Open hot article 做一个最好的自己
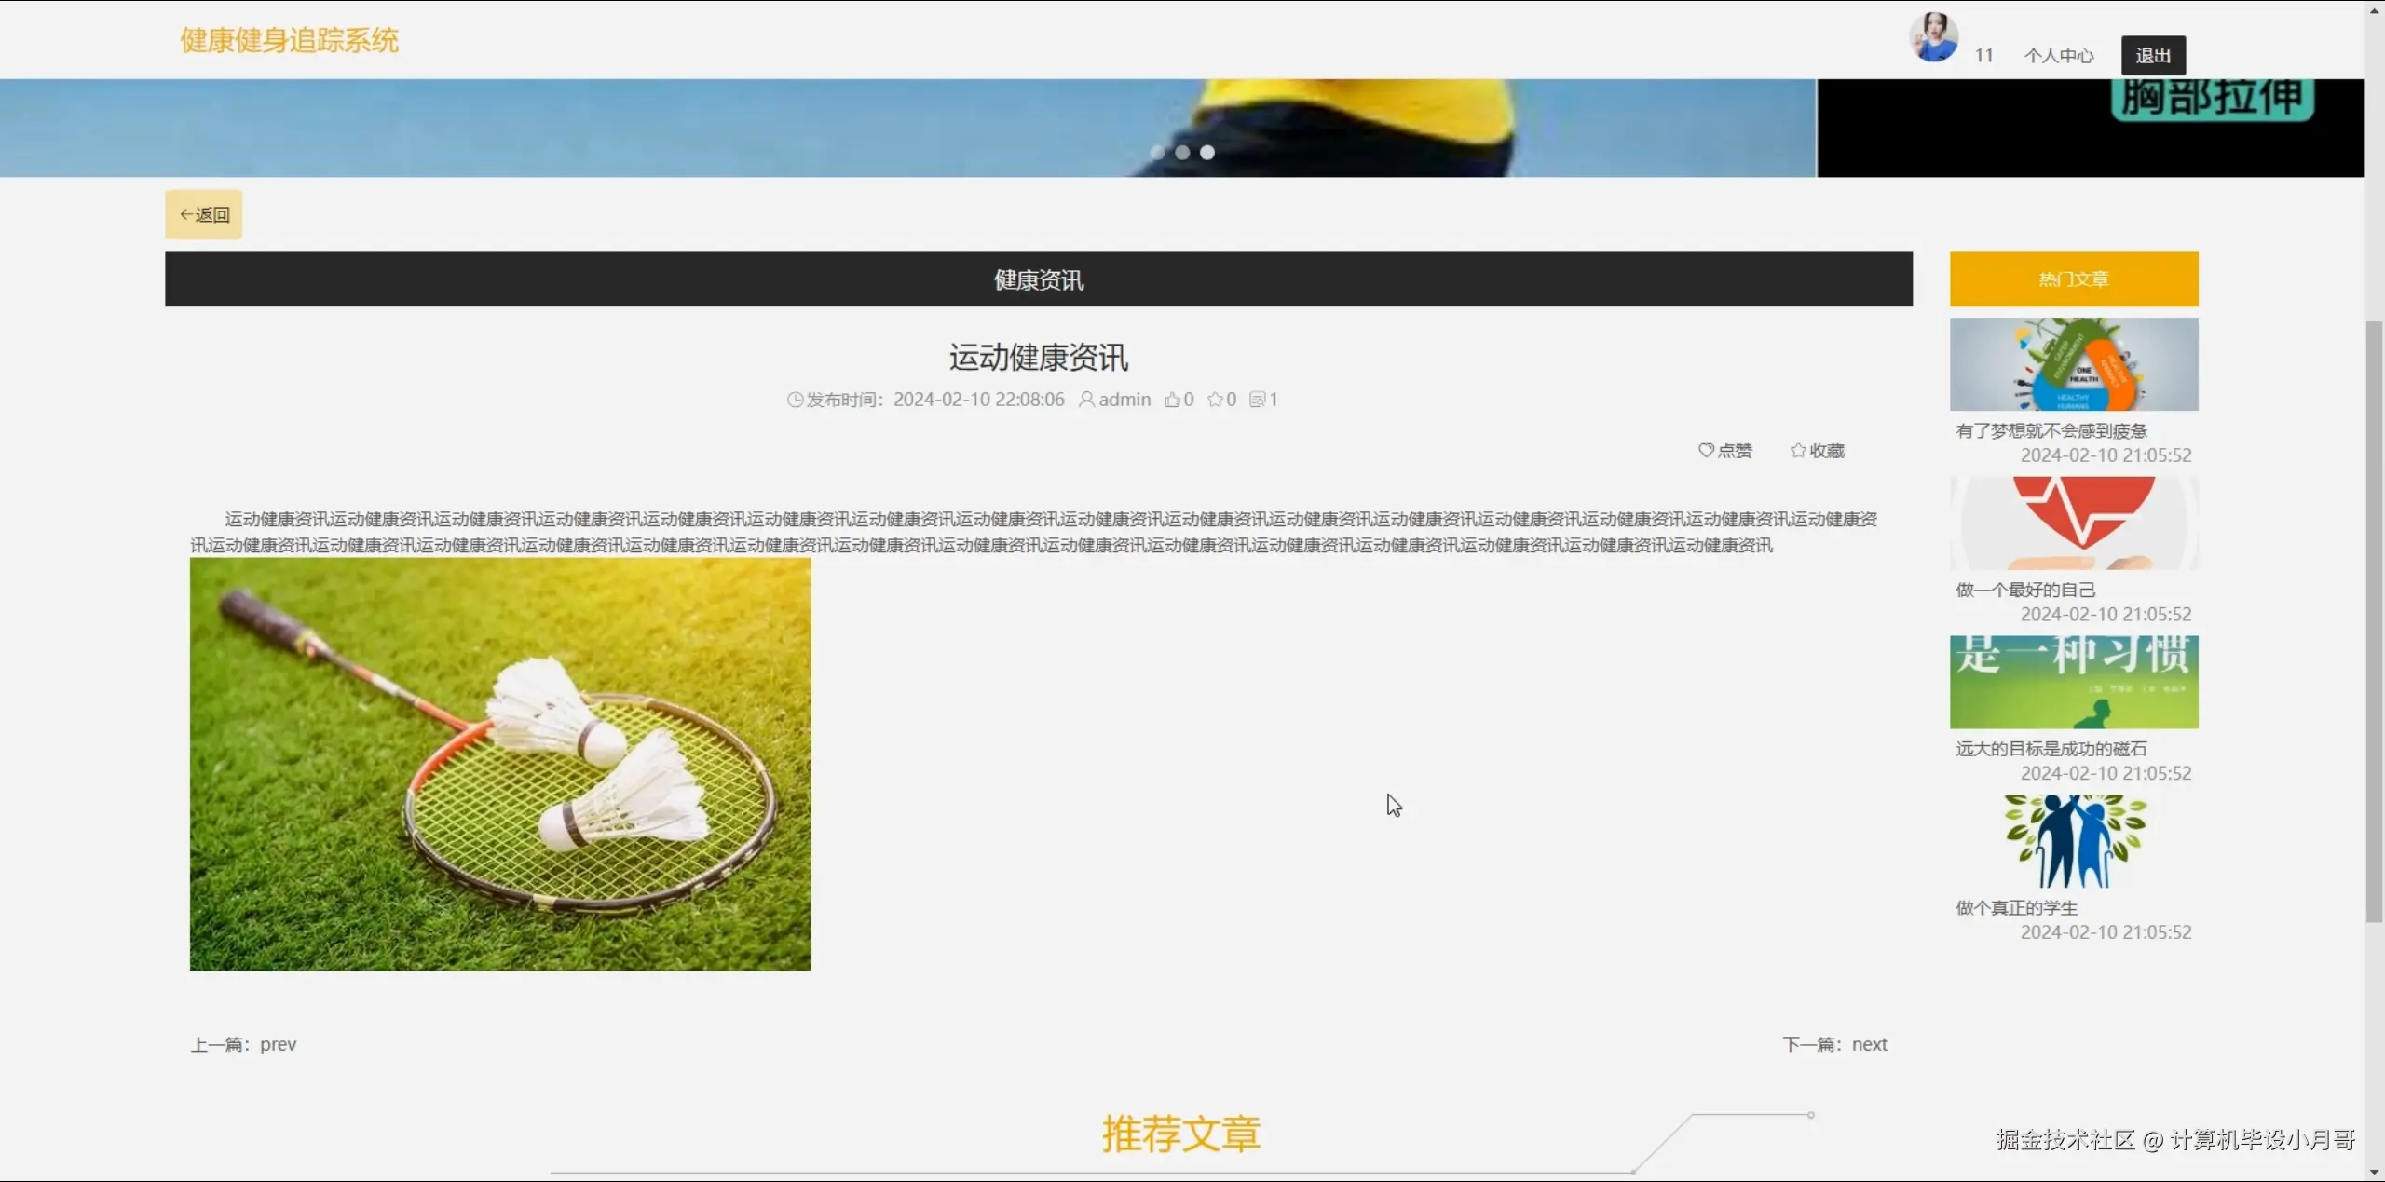Screen dimensions: 2385x1182 pos(2025,590)
